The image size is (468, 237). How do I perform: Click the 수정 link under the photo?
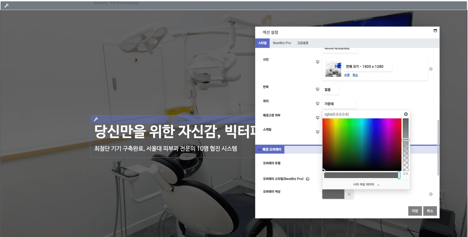coord(347,75)
